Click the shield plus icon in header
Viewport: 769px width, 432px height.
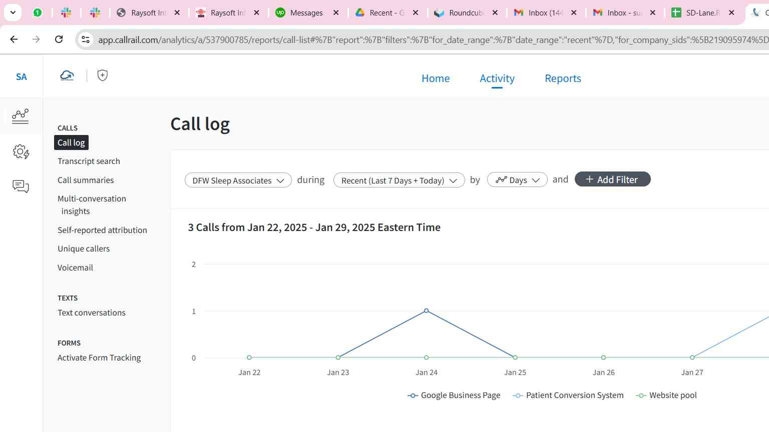[x=102, y=75]
